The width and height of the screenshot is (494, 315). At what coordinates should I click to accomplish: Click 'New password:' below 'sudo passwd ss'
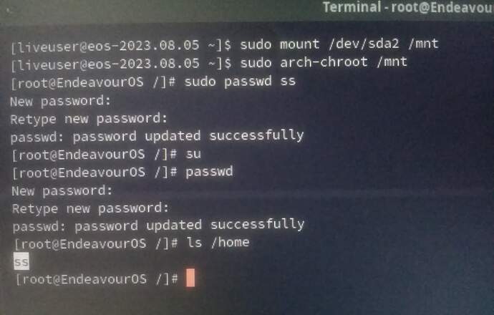[60, 102]
